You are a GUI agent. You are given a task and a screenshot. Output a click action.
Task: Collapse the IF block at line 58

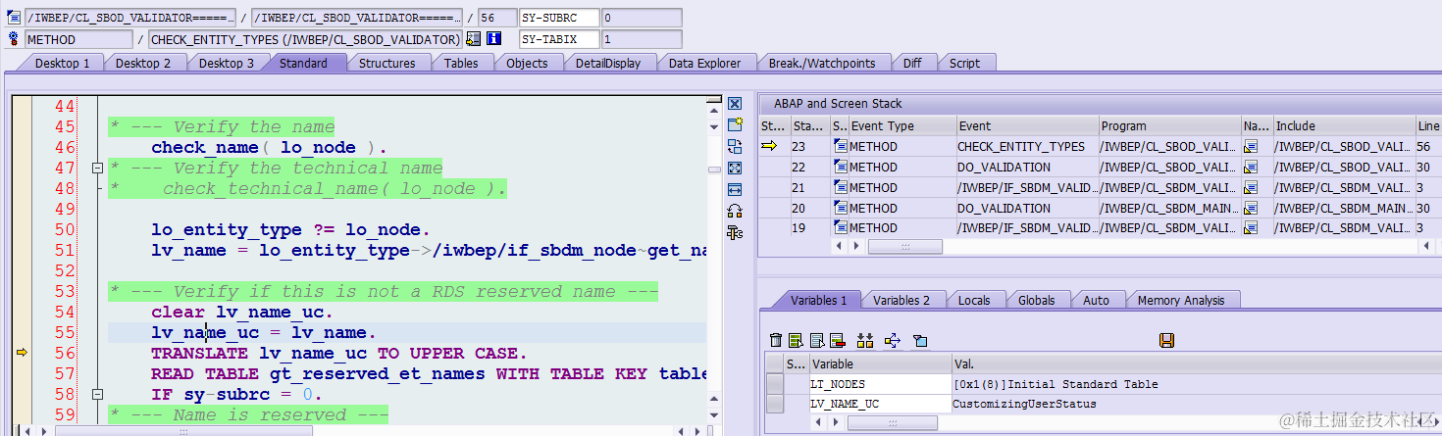(97, 394)
